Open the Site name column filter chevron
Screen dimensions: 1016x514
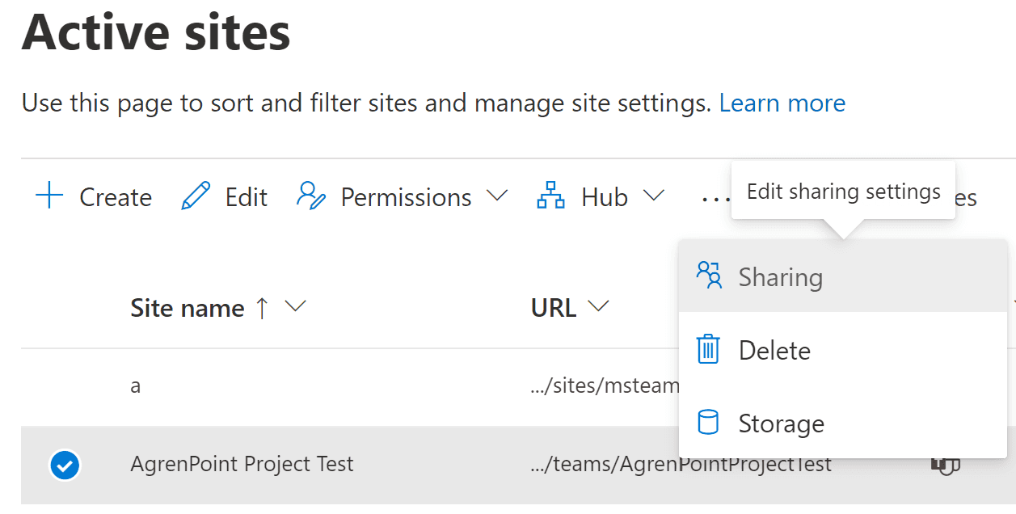coord(296,307)
